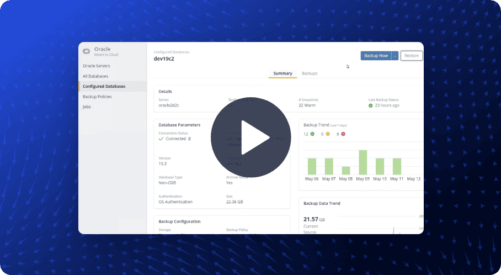The width and height of the screenshot is (501, 275).
Task: Click the green successful backups indicator
Action: tap(312, 134)
